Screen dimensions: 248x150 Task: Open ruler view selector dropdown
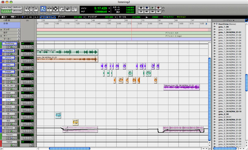pyautogui.click(x=14, y=17)
